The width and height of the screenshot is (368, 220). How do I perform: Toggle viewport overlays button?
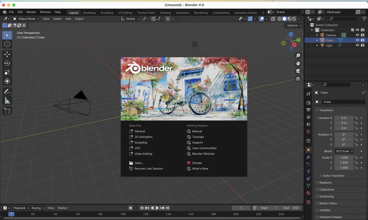coord(262,19)
